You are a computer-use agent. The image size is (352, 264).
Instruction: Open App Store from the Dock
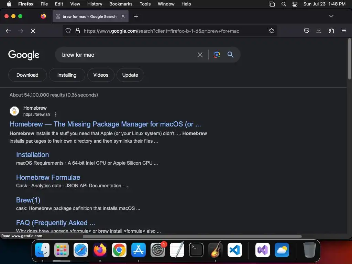click(x=139, y=250)
